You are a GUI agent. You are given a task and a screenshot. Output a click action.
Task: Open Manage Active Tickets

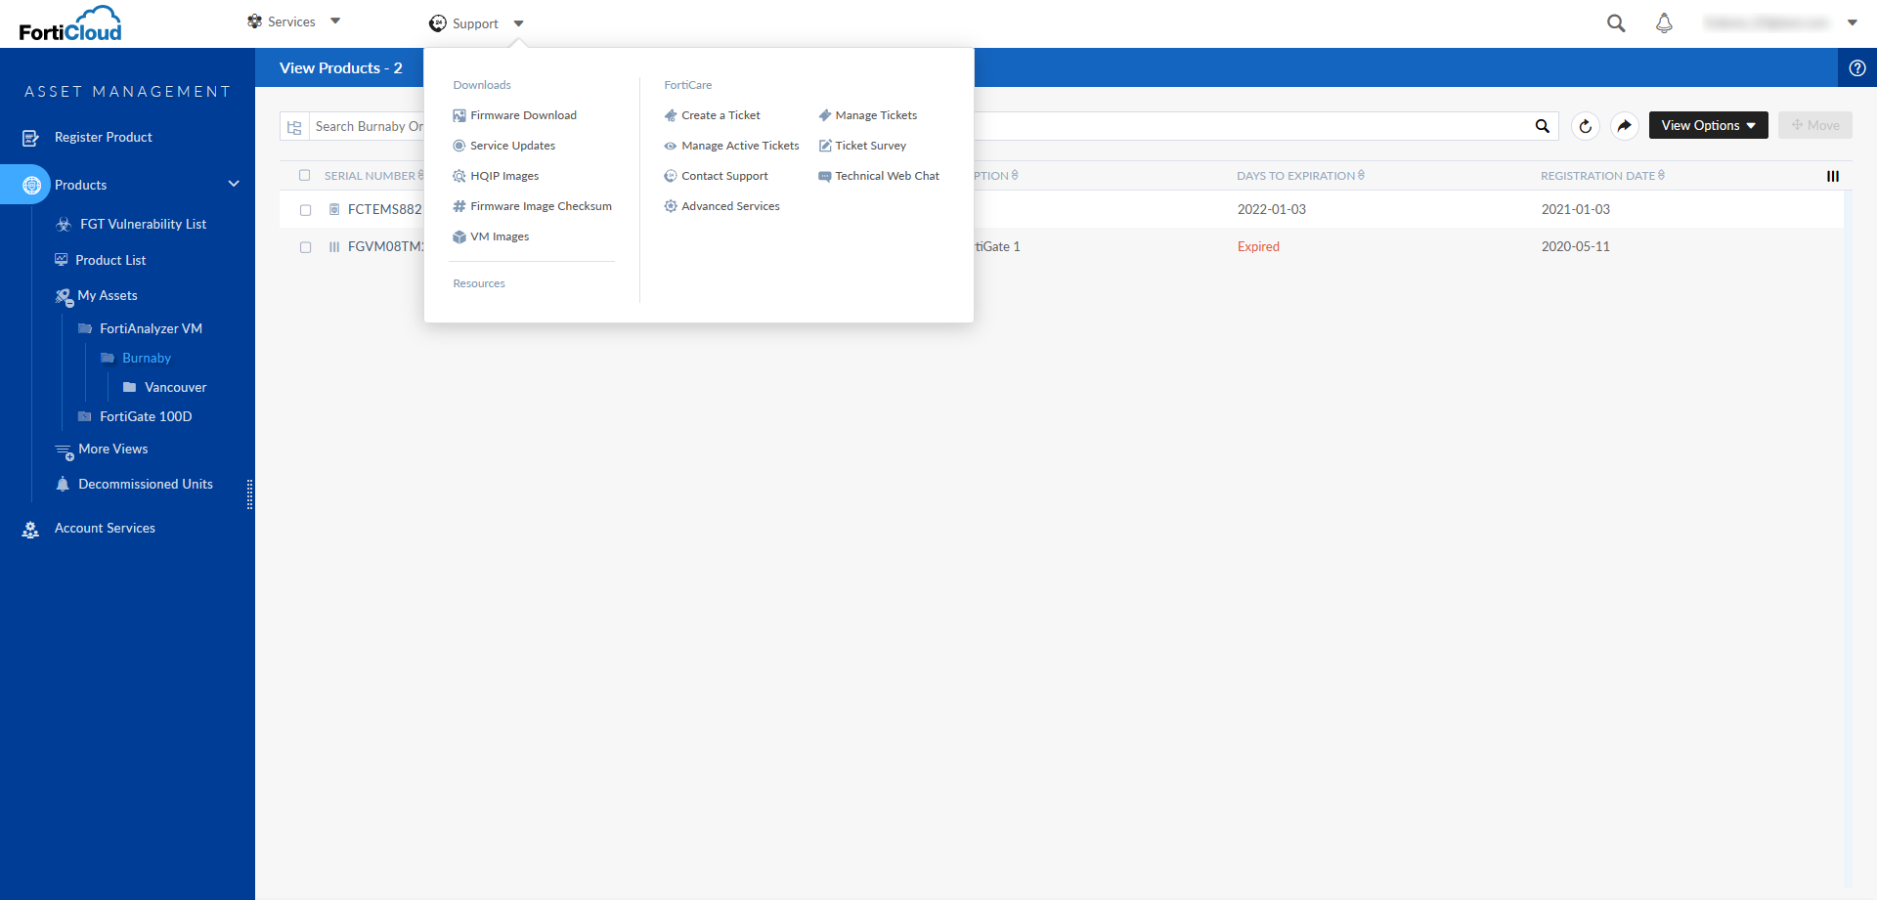click(x=731, y=146)
